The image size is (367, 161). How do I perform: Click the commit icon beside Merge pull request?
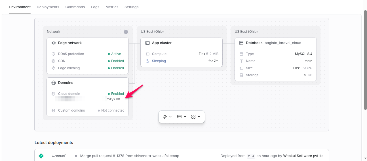[x=76, y=156]
